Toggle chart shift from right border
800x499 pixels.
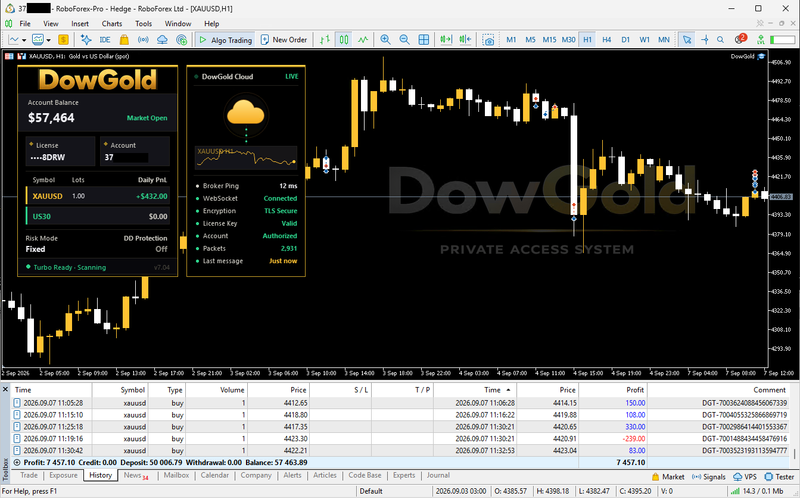(x=465, y=40)
